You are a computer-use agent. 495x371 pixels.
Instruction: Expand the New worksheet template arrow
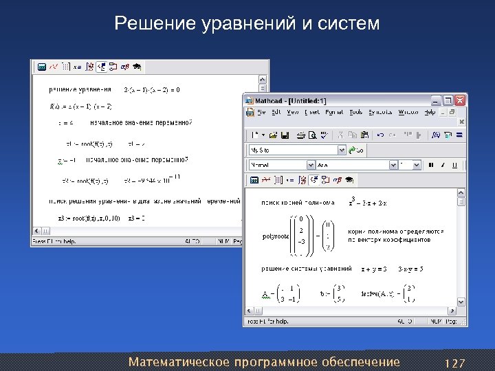[x=263, y=135]
